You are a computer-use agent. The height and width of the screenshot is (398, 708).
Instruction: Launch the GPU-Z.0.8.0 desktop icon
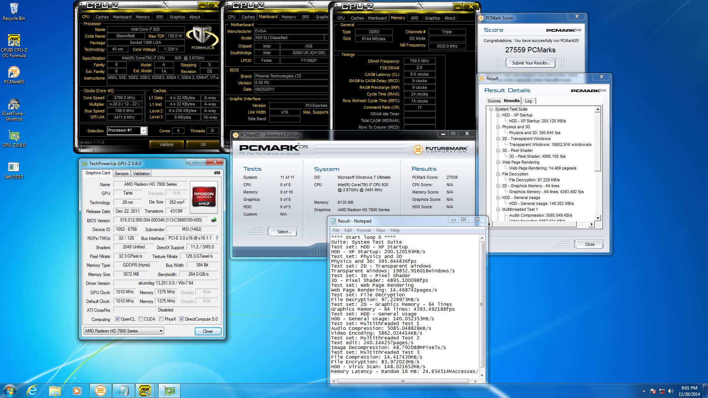[x=14, y=139]
